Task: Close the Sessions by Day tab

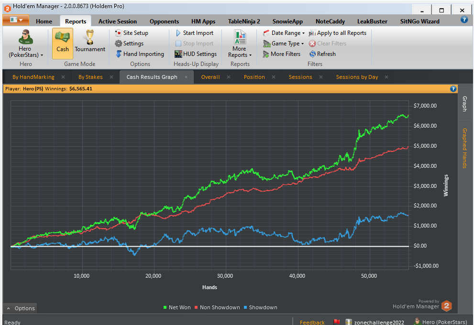Action: coord(386,77)
